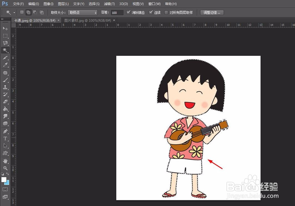Open the 滤镜(T) menu
Image resolution: width=295 pixels, height=206 pixels.
(x=109, y=4)
